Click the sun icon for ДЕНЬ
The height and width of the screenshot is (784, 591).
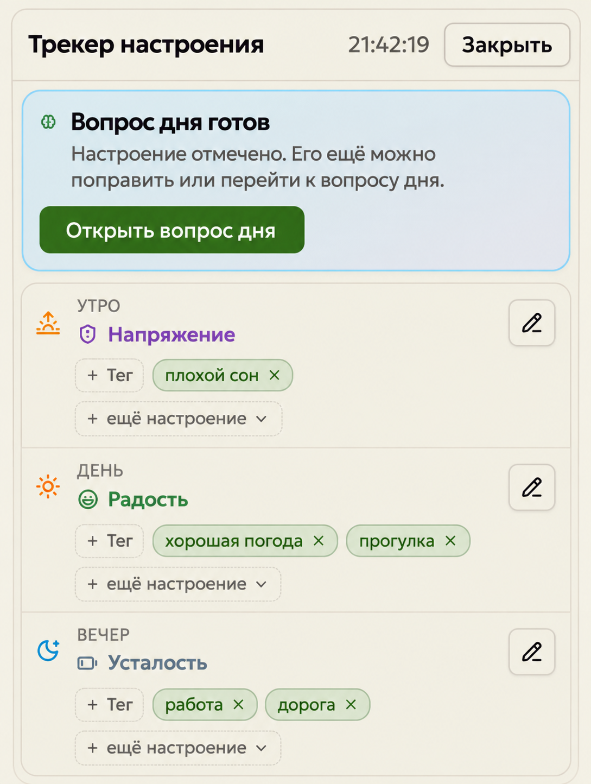pos(48,486)
